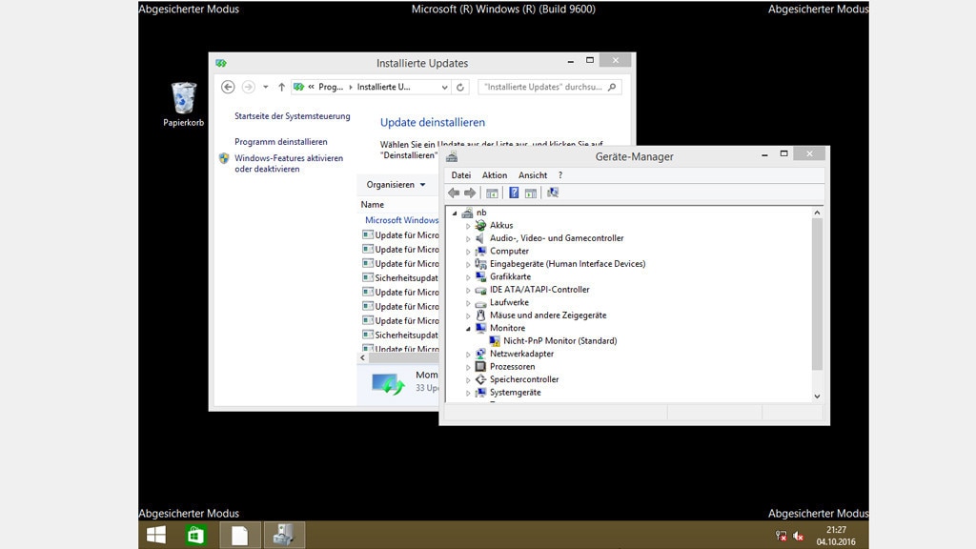The width and height of the screenshot is (976, 549).
Task: Click the taskbar clock 21:27
Action: point(836,530)
